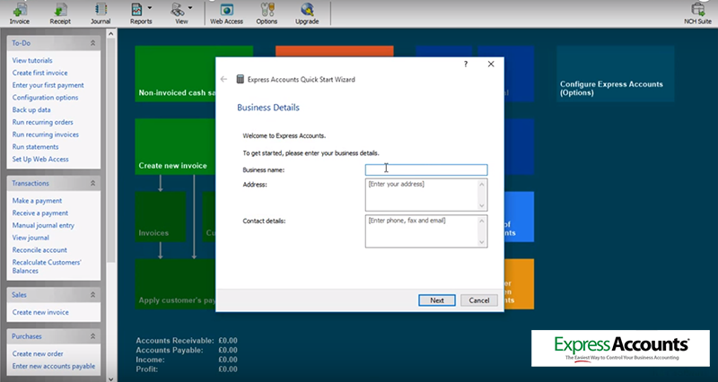Click the wizard back arrow

coord(223,80)
